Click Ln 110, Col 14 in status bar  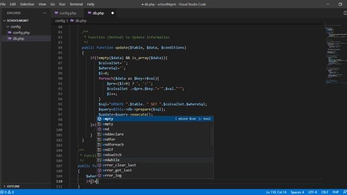click(276, 192)
